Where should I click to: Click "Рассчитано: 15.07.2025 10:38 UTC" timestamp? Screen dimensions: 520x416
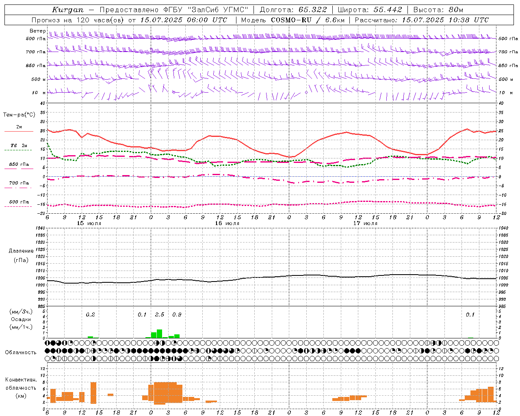(x=422, y=20)
